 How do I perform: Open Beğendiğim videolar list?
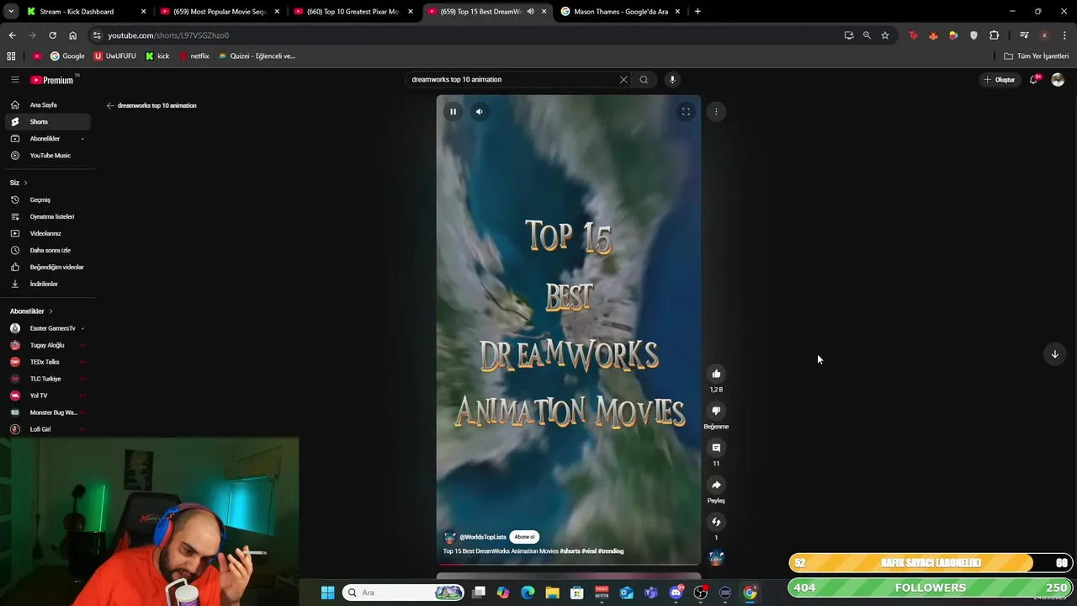[47, 268]
